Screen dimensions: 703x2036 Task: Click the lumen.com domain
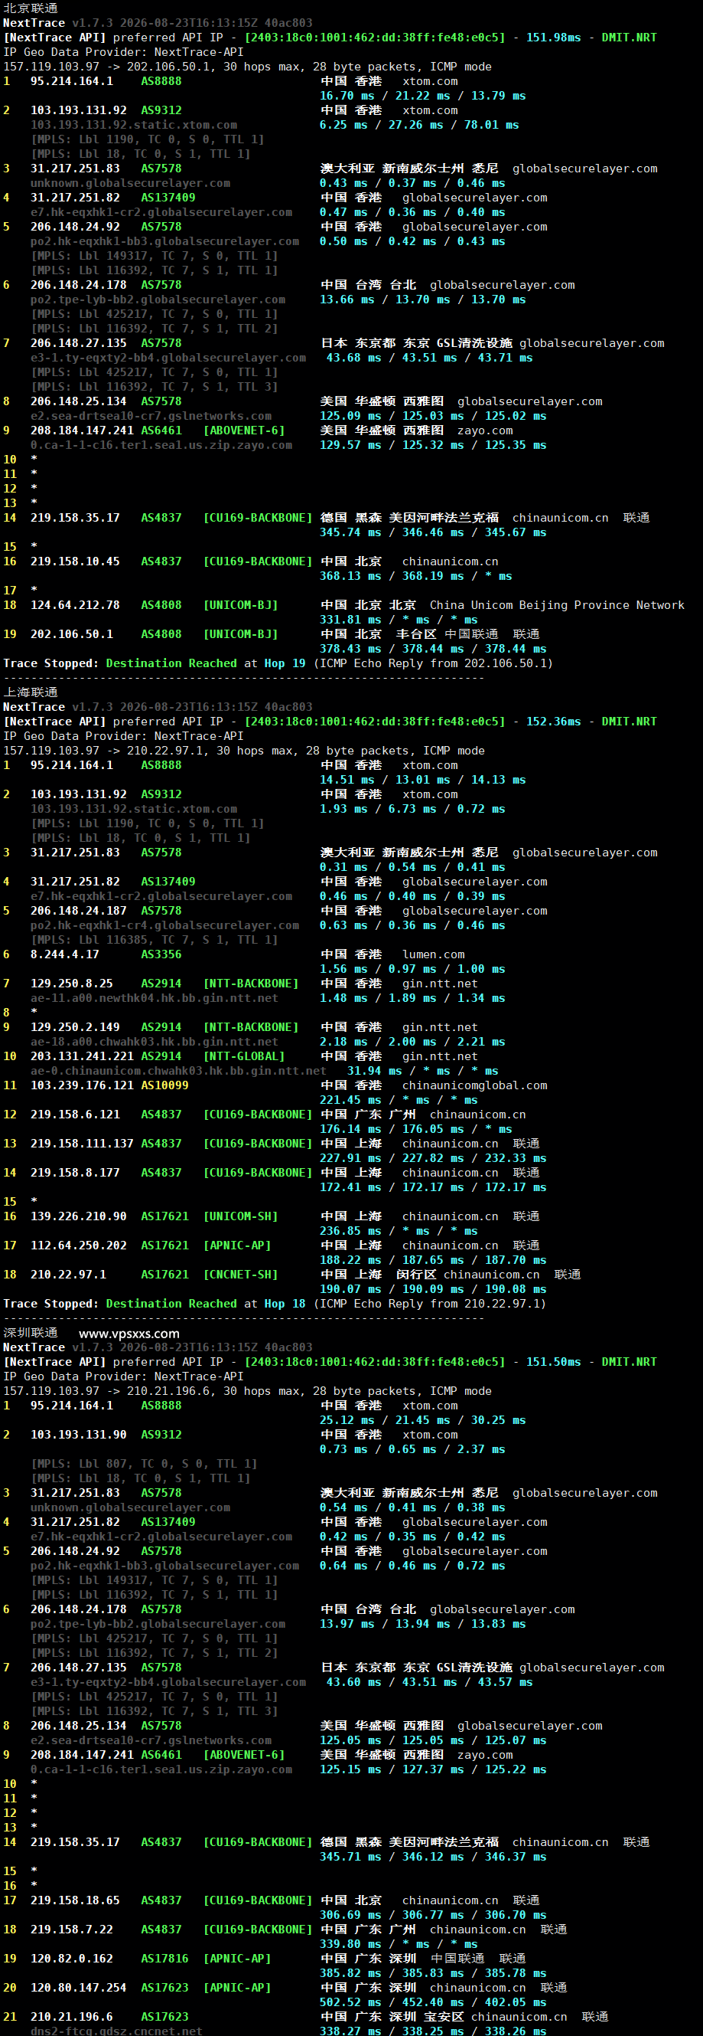[433, 954]
